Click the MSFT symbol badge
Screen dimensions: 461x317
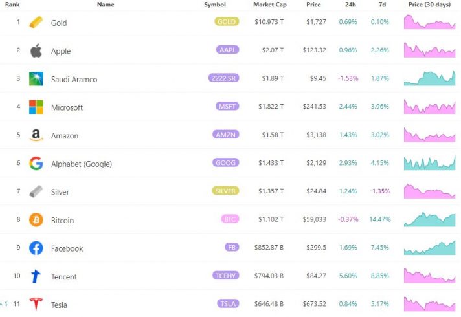pos(227,106)
